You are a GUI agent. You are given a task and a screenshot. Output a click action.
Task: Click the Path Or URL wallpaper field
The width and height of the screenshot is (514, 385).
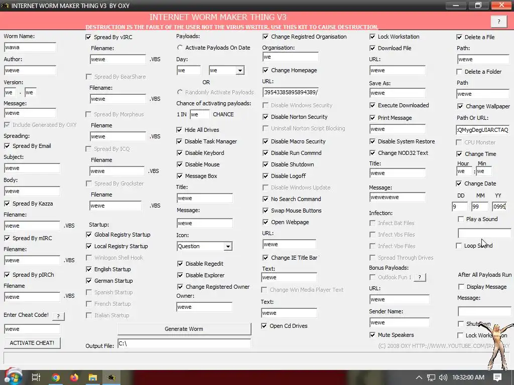[x=482, y=130]
